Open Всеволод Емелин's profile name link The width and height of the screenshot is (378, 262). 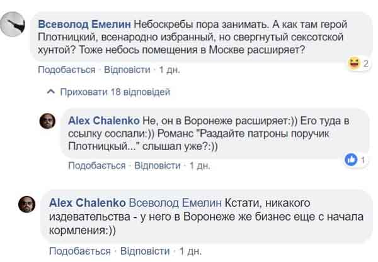click(x=85, y=24)
